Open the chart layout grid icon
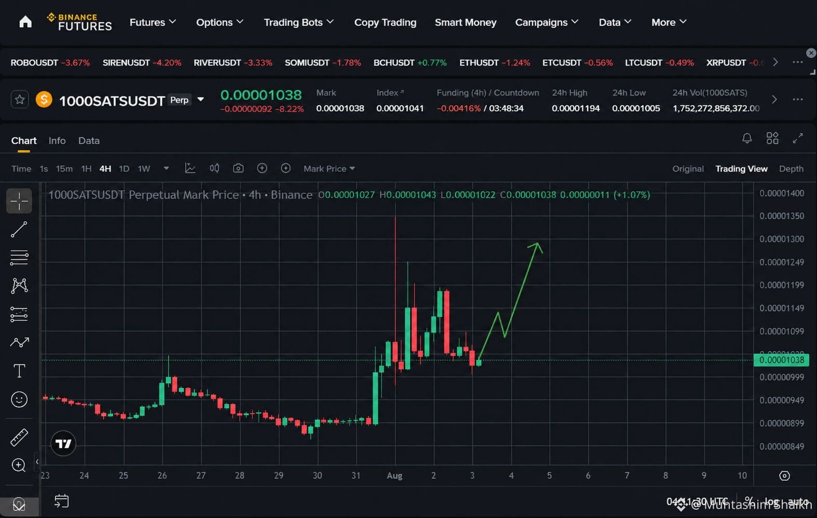The image size is (817, 518). [x=772, y=138]
